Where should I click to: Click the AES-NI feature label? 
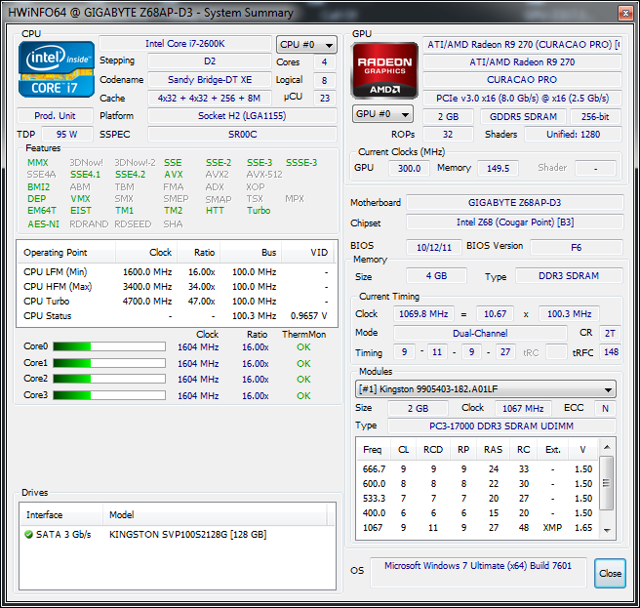pyautogui.click(x=43, y=224)
